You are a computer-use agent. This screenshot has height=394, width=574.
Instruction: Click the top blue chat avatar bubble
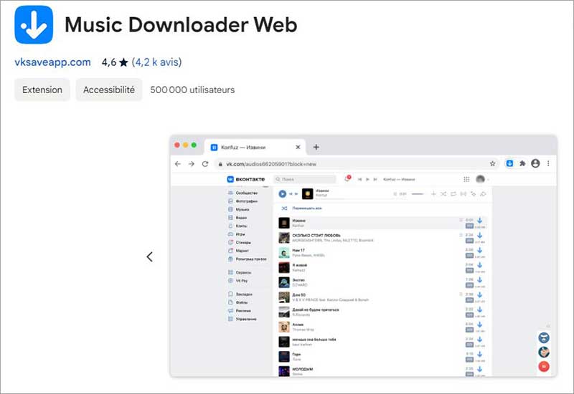click(544, 337)
